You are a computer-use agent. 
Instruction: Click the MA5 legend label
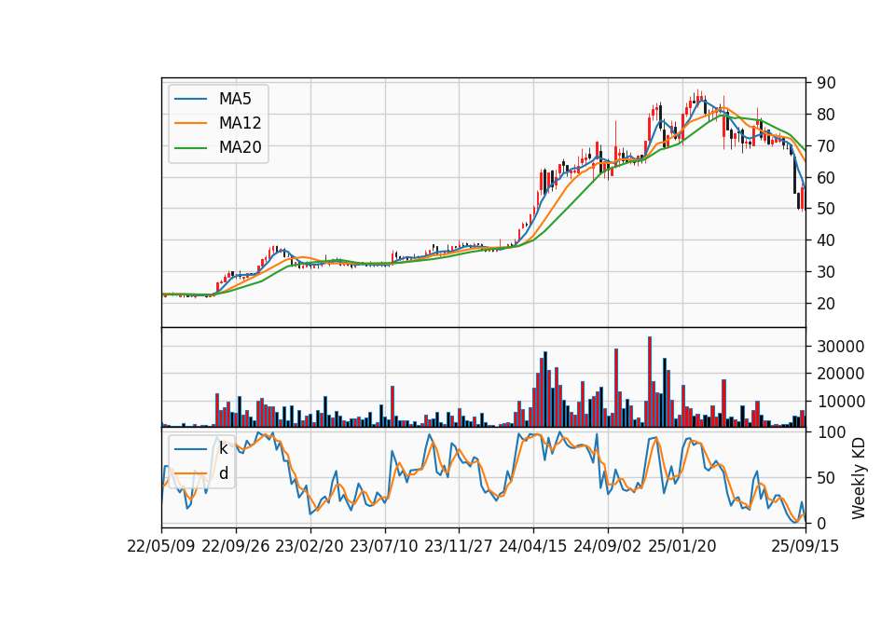point(235,99)
